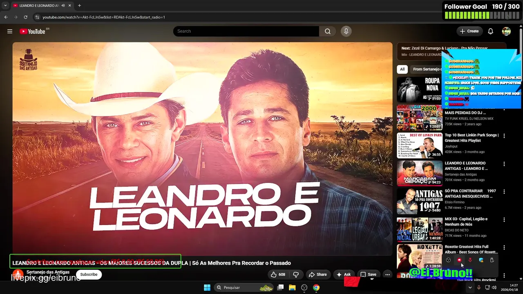Open more actions ellipsis under video
The height and width of the screenshot is (294, 523).
pos(387,275)
